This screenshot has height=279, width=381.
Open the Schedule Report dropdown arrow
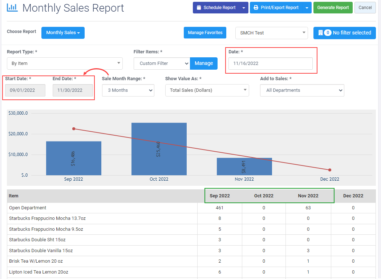(x=244, y=8)
